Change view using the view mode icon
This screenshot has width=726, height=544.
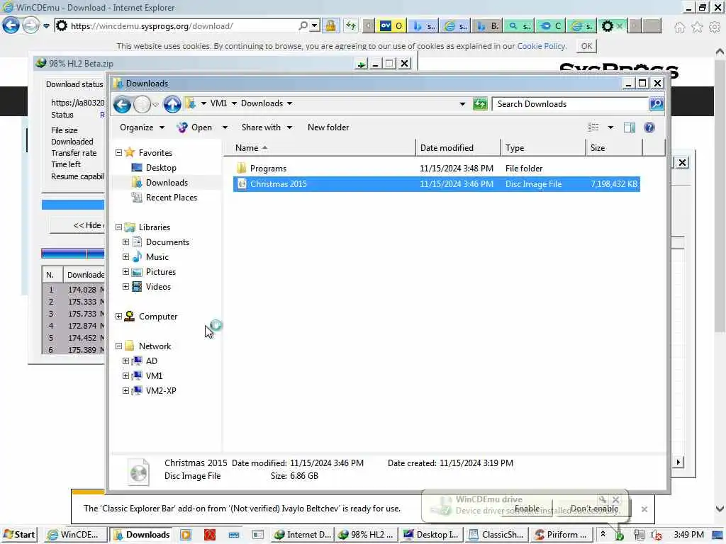coord(593,127)
